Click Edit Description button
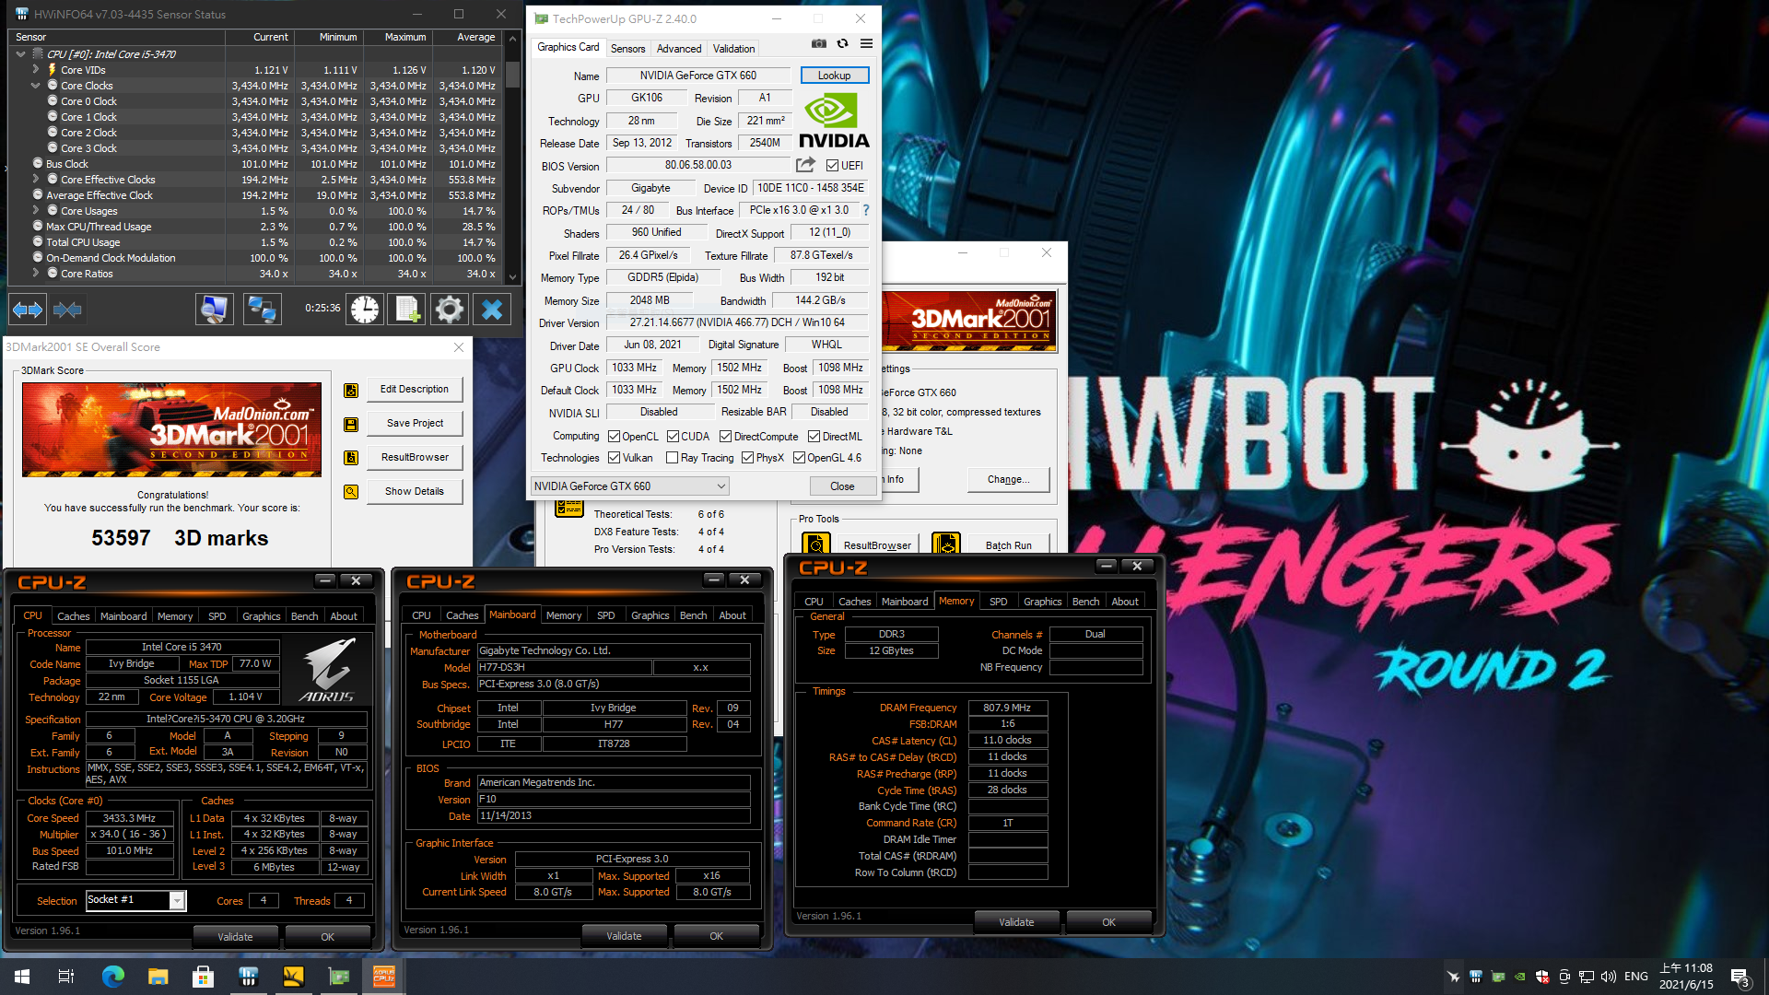The width and height of the screenshot is (1769, 995). [x=415, y=390]
